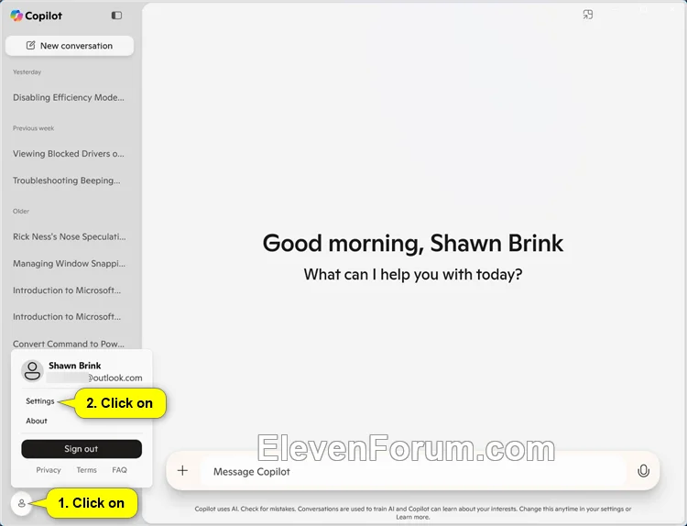The width and height of the screenshot is (687, 526).
Task: Click the Learn more link in the disclaimer
Action: coord(413,517)
